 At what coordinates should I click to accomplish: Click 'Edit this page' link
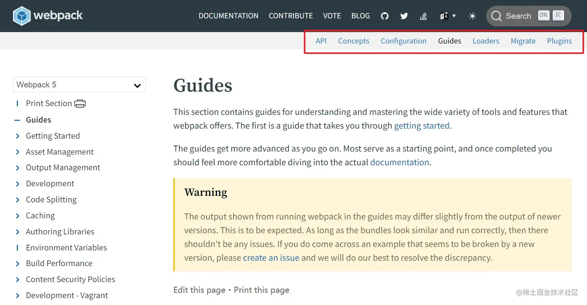[199, 290]
